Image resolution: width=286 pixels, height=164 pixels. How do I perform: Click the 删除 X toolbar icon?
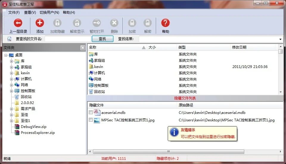click(114, 23)
